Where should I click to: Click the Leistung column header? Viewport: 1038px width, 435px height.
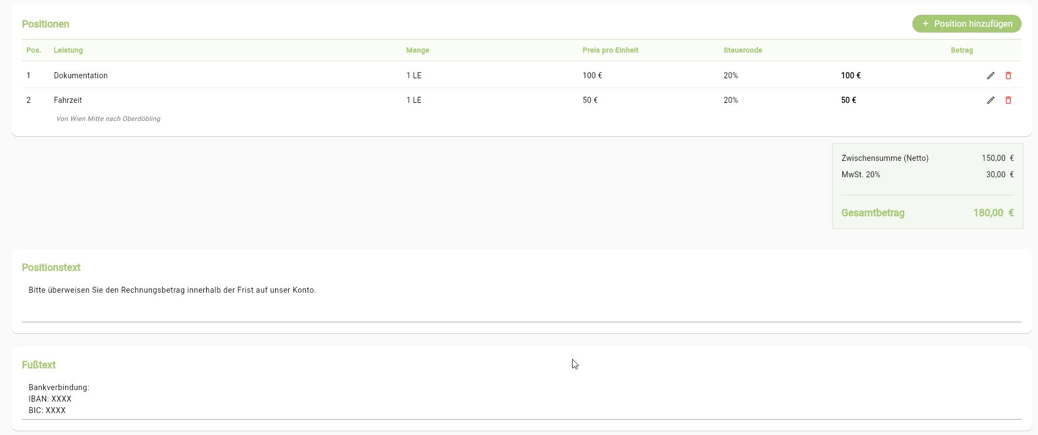coord(69,50)
